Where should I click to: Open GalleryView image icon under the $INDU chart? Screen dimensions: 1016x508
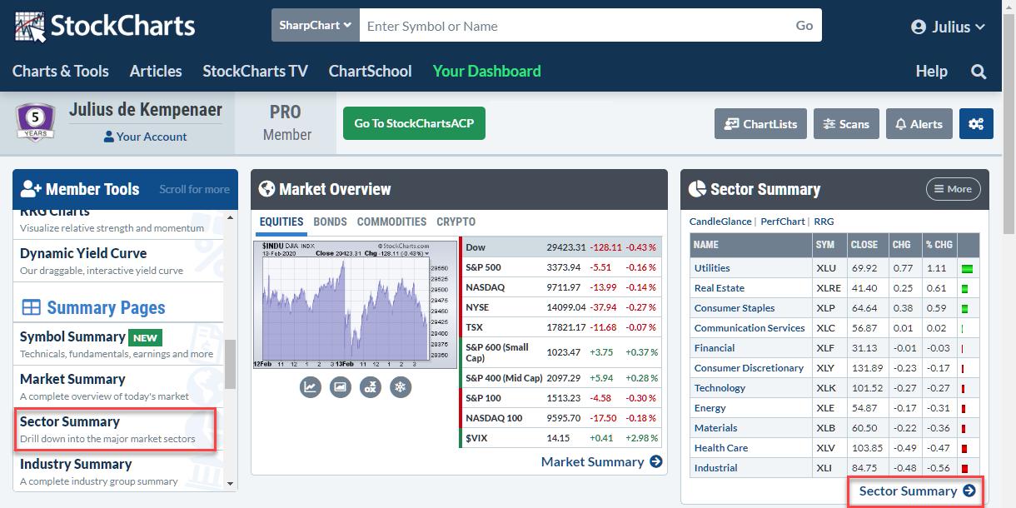point(341,386)
